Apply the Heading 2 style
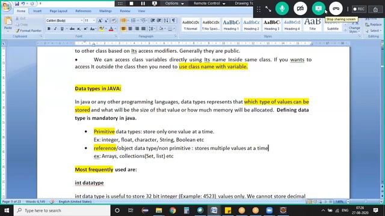Screen dimensions: 385x216 [x=251, y=25]
